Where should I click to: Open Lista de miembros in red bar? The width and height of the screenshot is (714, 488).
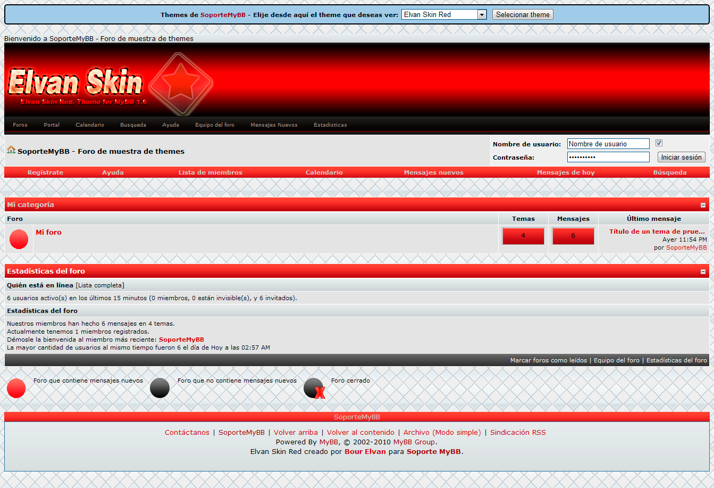point(211,172)
